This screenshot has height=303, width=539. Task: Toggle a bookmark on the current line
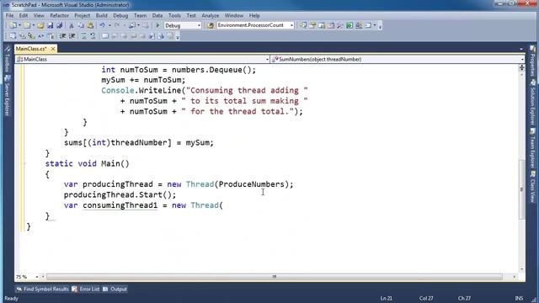coord(105,35)
